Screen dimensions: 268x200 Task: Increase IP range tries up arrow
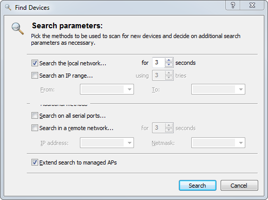point(169,73)
